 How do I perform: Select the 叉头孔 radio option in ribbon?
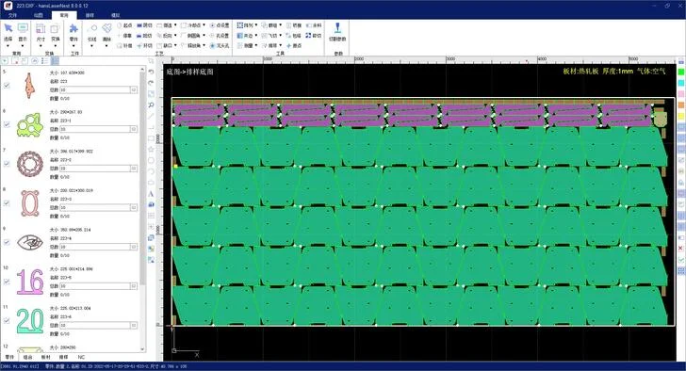coord(220,45)
